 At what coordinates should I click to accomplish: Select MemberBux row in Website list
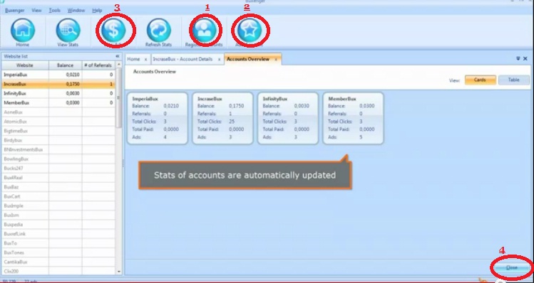click(x=58, y=102)
